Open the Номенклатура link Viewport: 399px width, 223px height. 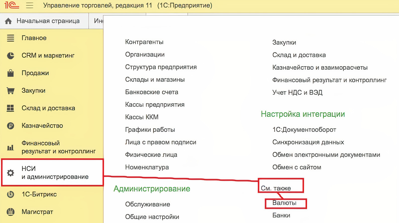(x=147, y=167)
